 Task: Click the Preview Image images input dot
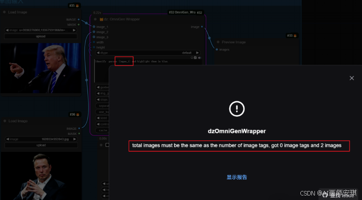[x=217, y=50]
